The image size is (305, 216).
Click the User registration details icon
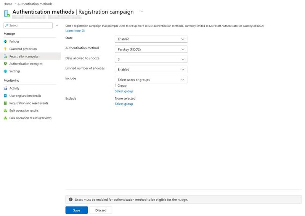pyautogui.click(x=5, y=96)
